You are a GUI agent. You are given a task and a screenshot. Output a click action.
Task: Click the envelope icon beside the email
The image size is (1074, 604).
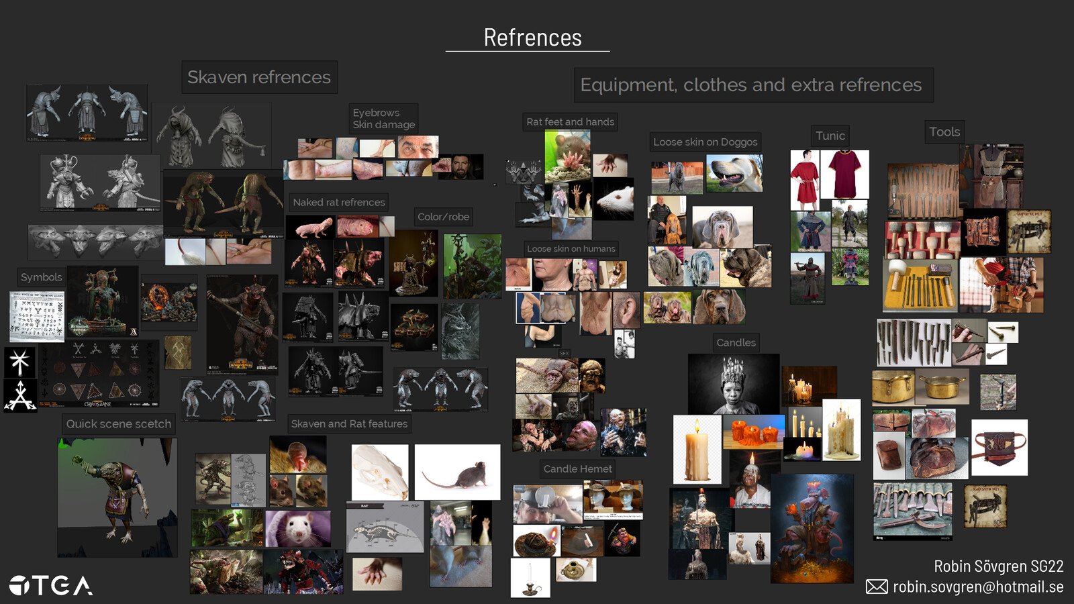pyautogui.click(x=877, y=587)
